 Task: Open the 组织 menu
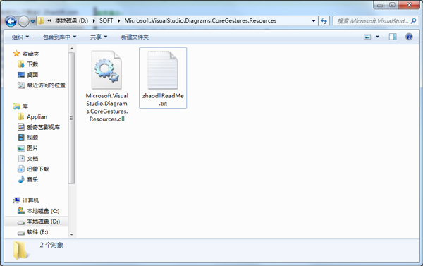coord(20,37)
